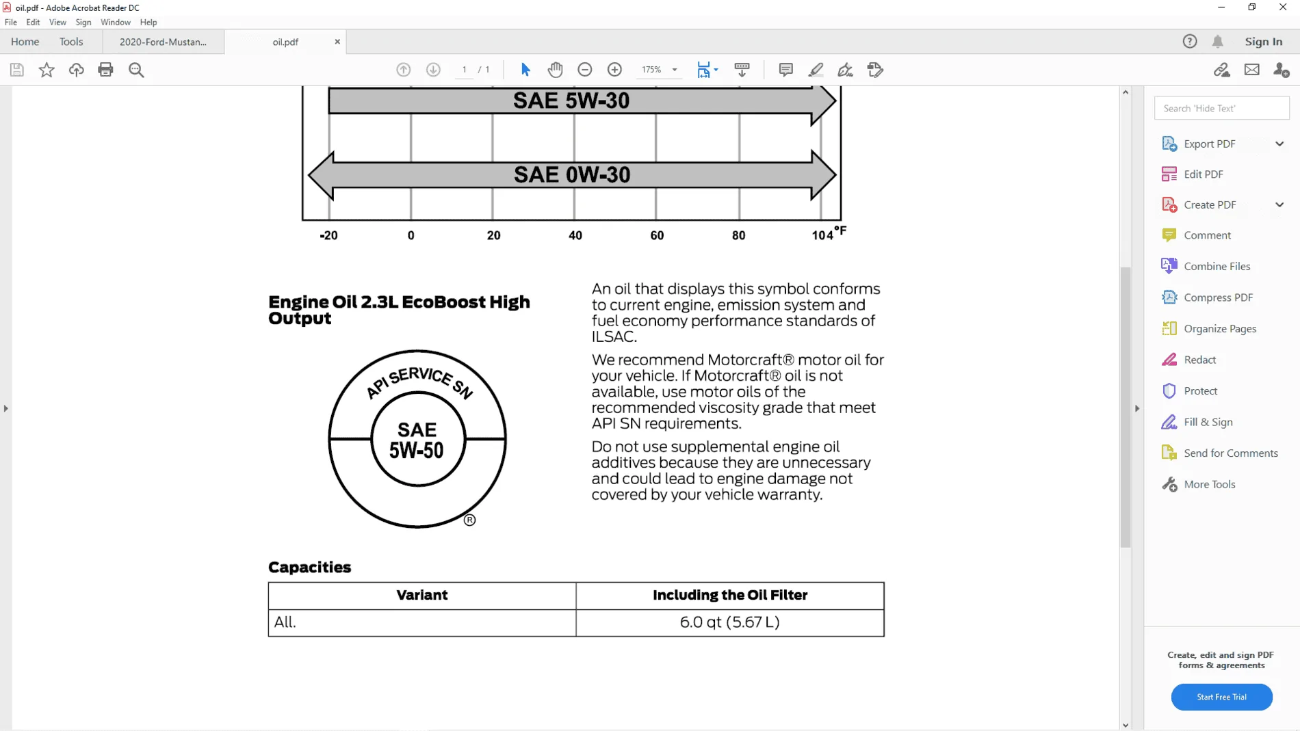1300x731 pixels.
Task: Share a link to the file
Action: click(1222, 70)
